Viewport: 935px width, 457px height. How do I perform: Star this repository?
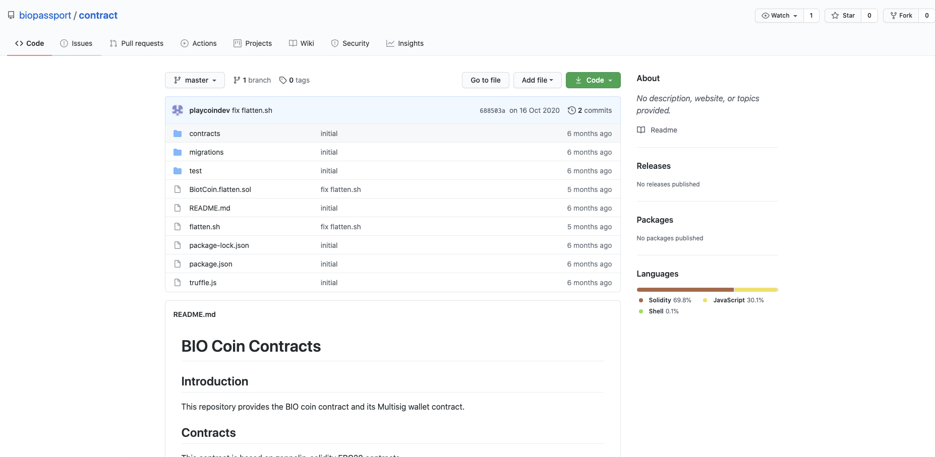843,16
